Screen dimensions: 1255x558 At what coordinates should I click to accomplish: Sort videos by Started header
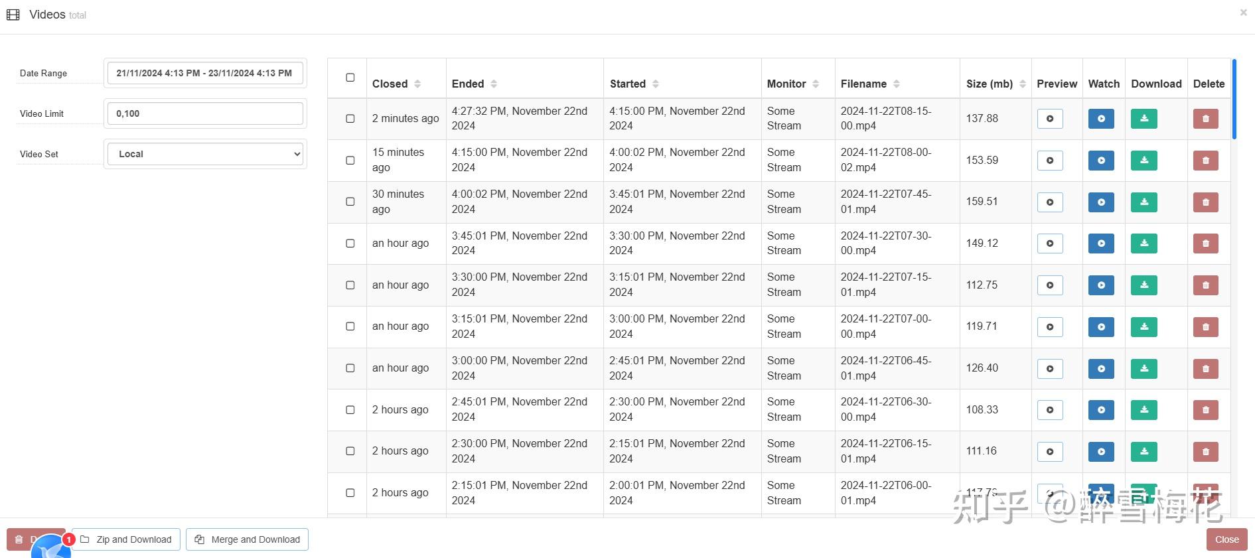[634, 84]
